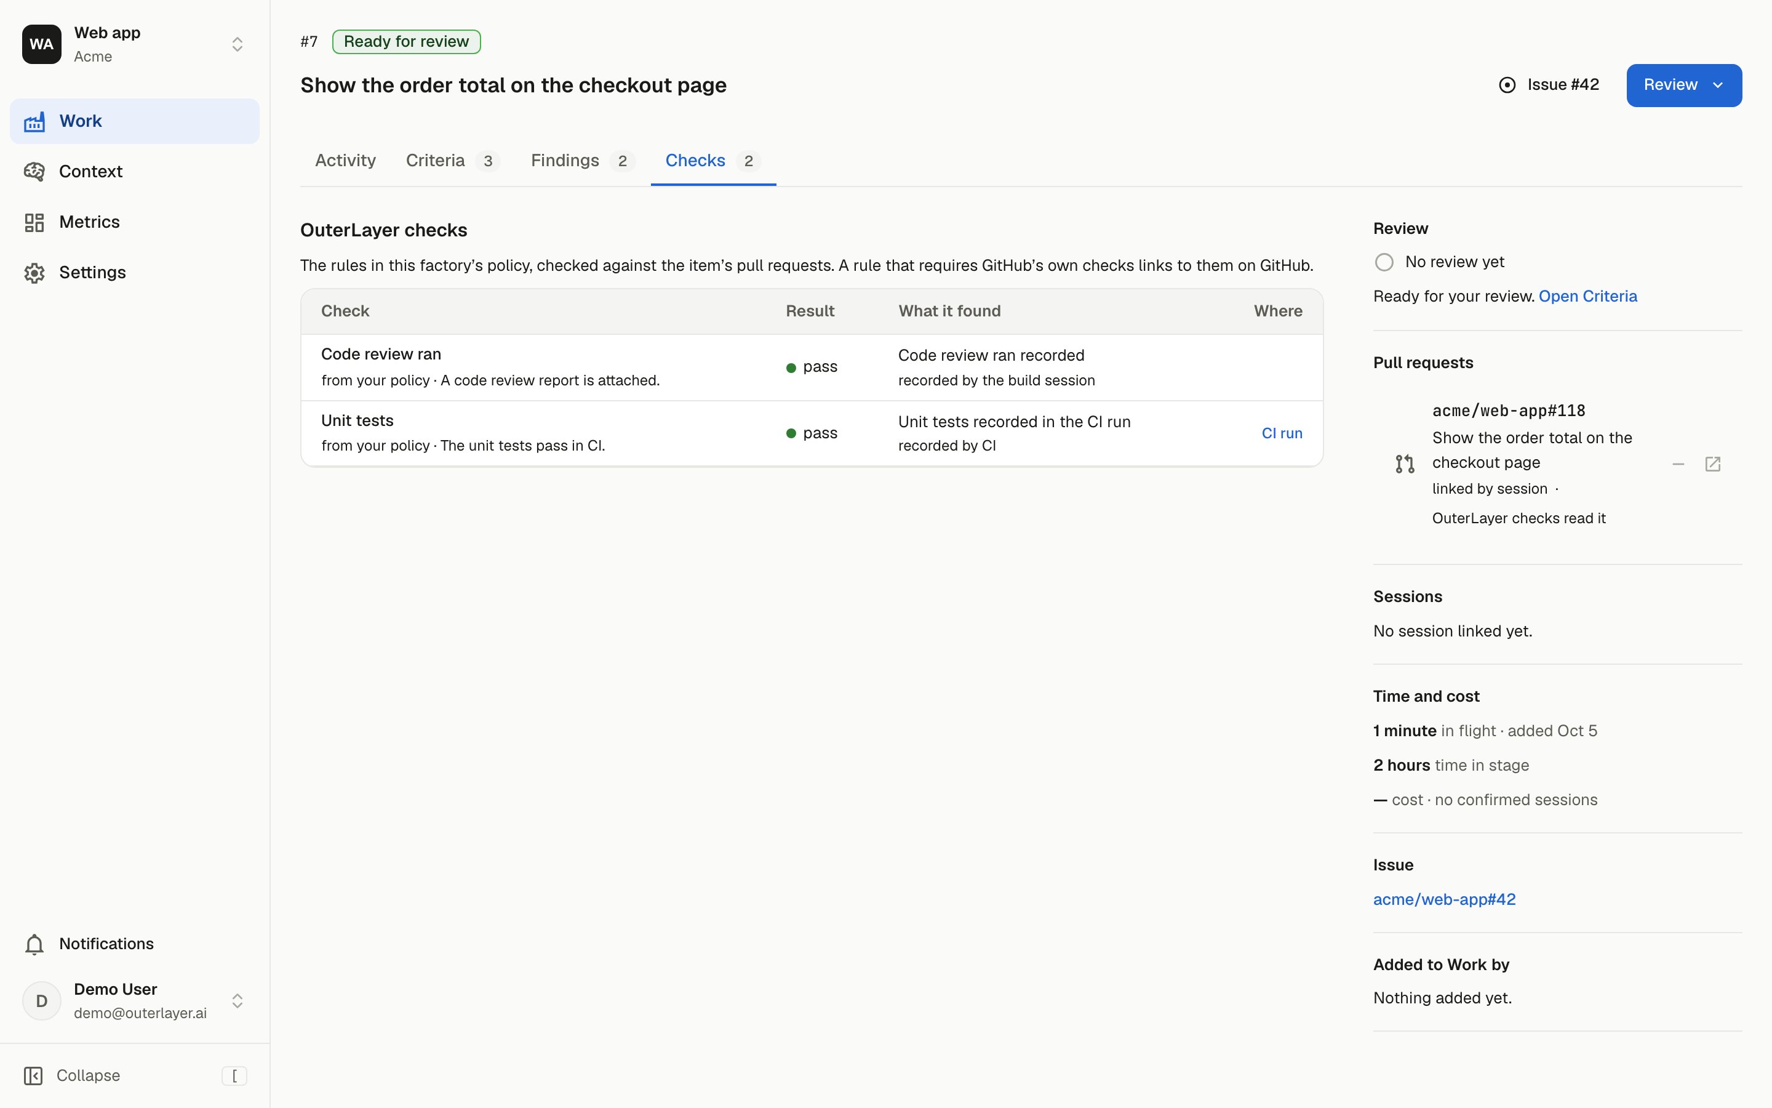Switch to the Findings tab

tap(583, 161)
